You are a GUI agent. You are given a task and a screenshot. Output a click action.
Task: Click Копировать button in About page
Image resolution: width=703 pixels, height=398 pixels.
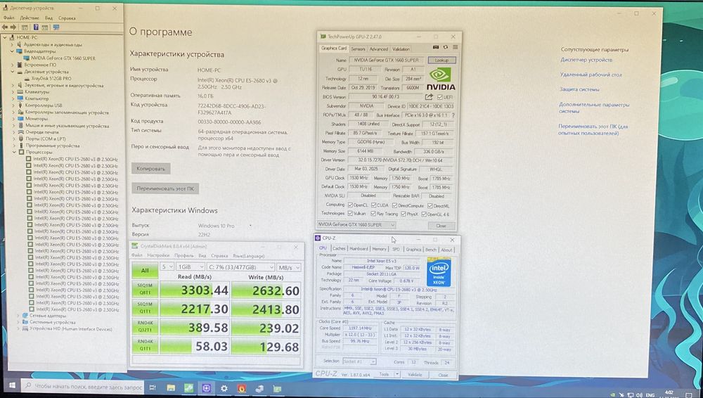150,169
